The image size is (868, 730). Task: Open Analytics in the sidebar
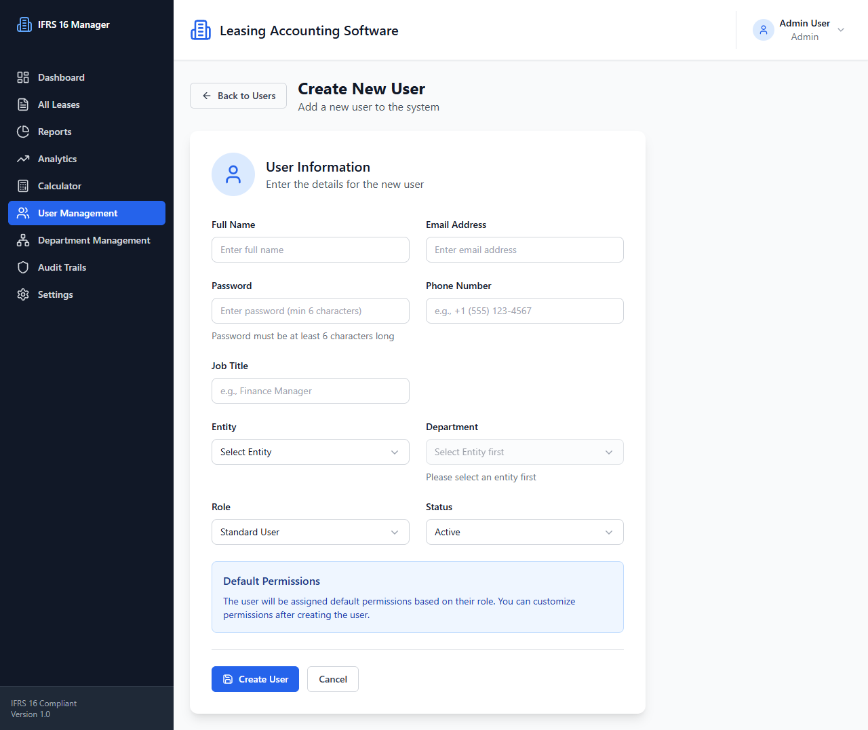point(87,159)
